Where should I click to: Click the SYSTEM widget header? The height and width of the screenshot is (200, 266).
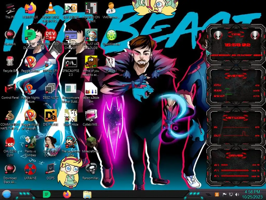click(x=236, y=76)
